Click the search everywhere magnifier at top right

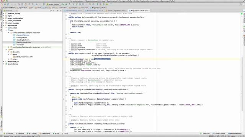[x=241, y=4]
